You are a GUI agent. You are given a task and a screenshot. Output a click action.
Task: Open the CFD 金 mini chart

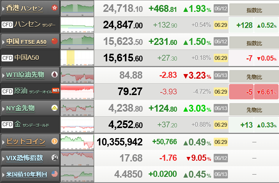77,125
